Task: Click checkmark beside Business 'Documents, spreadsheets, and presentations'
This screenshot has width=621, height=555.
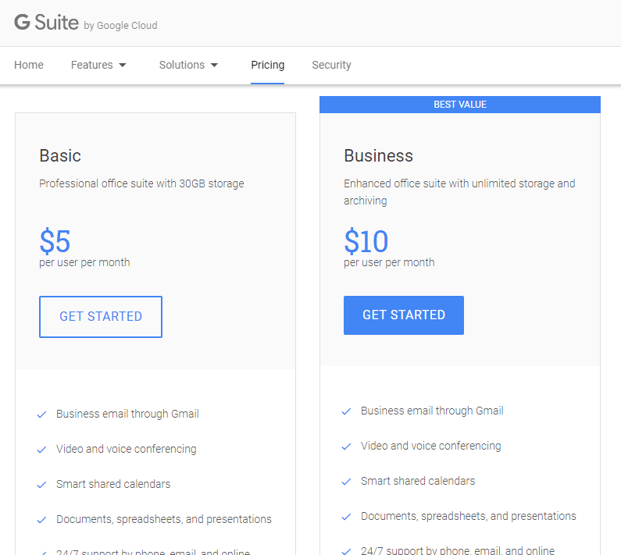Action: click(x=346, y=517)
